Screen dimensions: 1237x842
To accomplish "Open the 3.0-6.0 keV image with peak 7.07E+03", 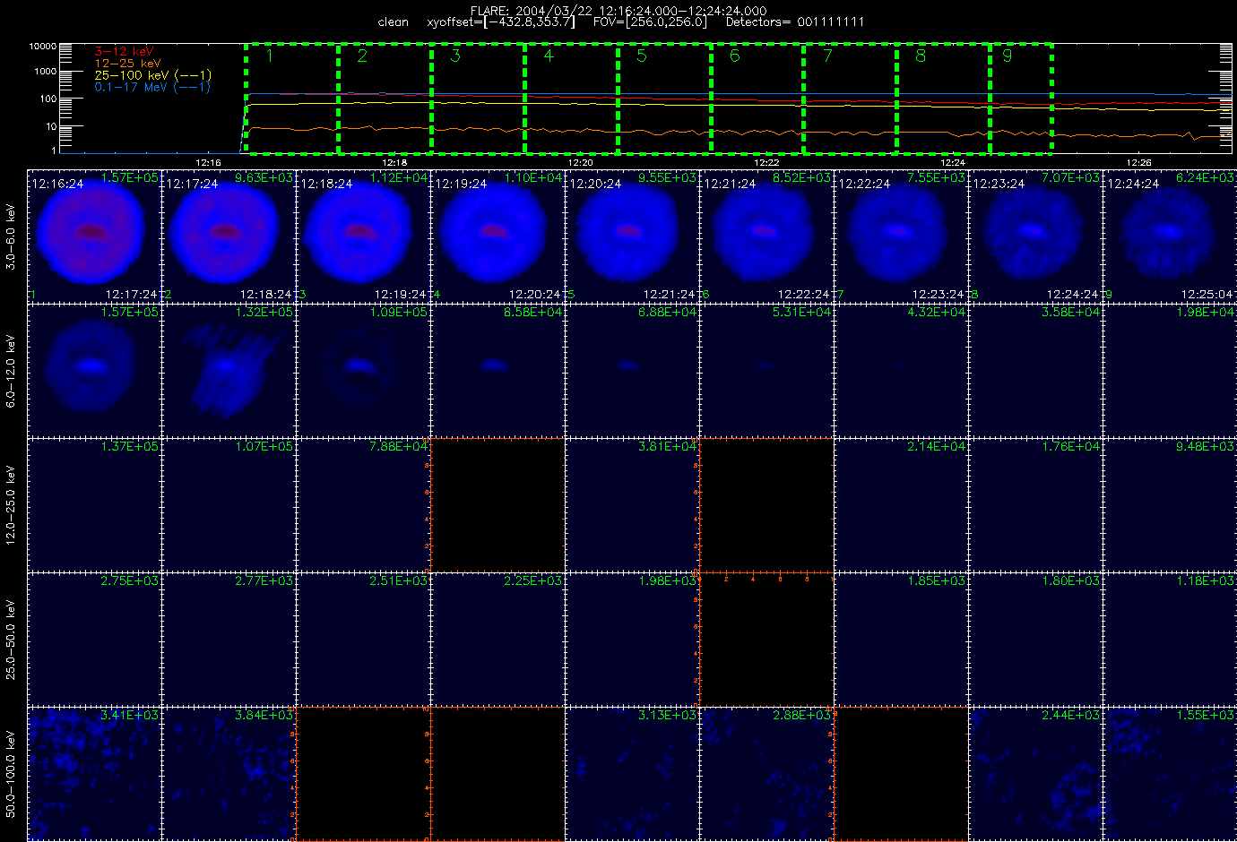I will [1035, 236].
